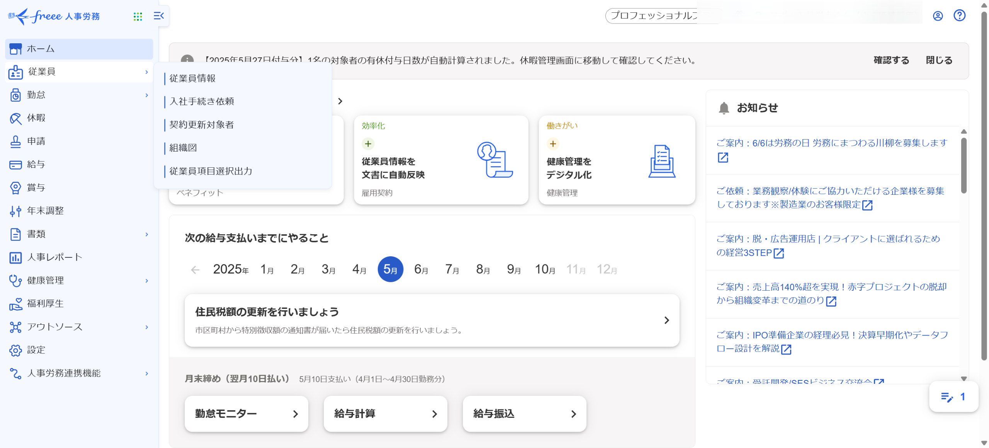Select 6月 in the month selector

click(421, 269)
